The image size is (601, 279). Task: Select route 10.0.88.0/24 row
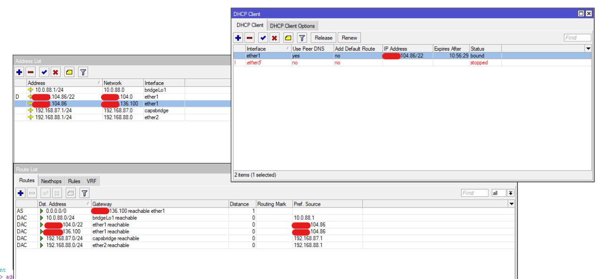[x=265, y=218]
